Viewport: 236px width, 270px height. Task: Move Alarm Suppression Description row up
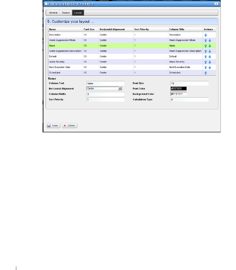[206, 51]
